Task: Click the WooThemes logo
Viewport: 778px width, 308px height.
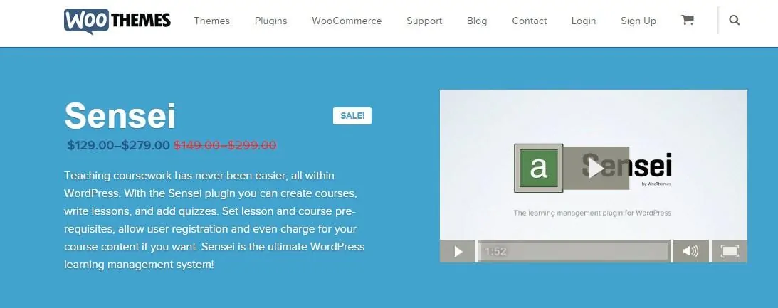Action: (117, 21)
